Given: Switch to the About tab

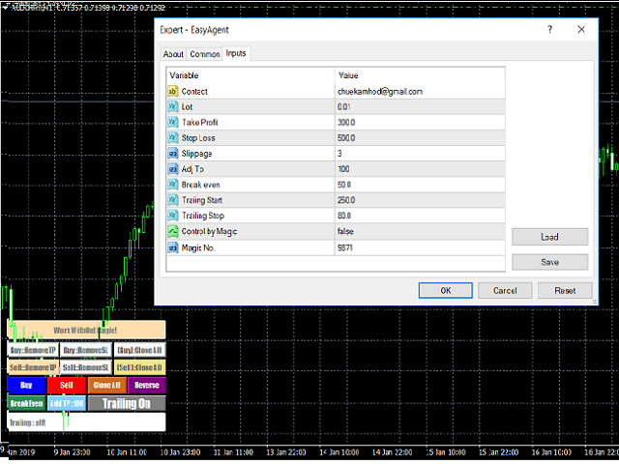Looking at the screenshot, I should pyautogui.click(x=173, y=54).
